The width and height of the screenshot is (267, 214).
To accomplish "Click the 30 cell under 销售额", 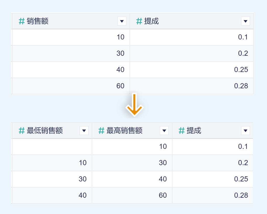I will pos(120,53).
